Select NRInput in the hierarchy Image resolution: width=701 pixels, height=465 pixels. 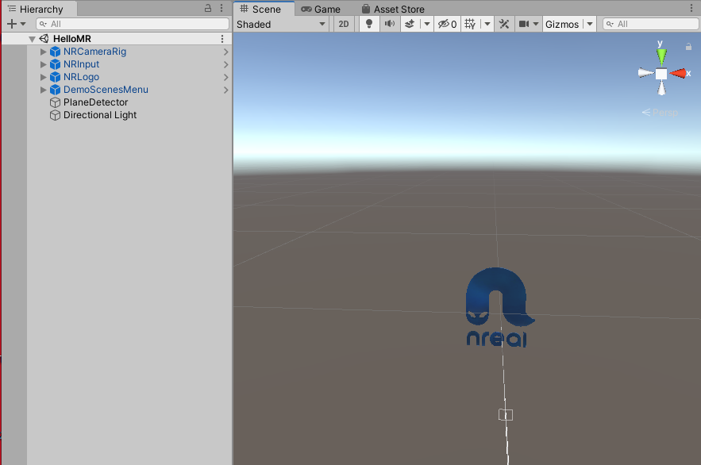[x=81, y=64]
